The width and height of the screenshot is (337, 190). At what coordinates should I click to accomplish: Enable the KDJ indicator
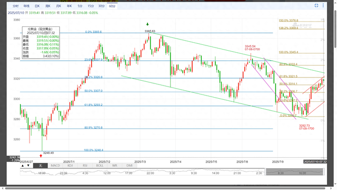tap(70, 166)
